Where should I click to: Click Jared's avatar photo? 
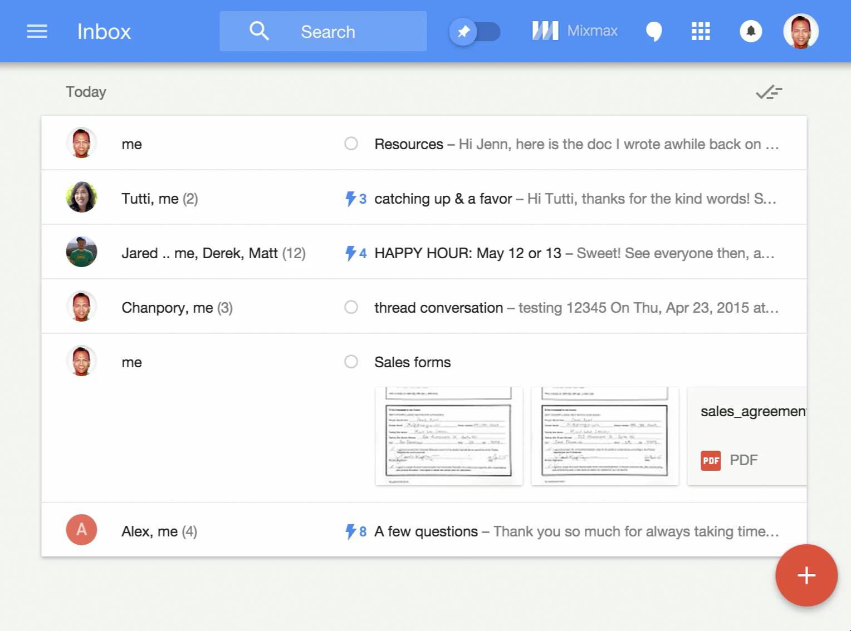coord(81,252)
